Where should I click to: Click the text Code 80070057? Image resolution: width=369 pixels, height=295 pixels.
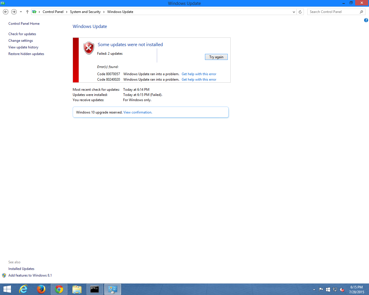point(108,74)
